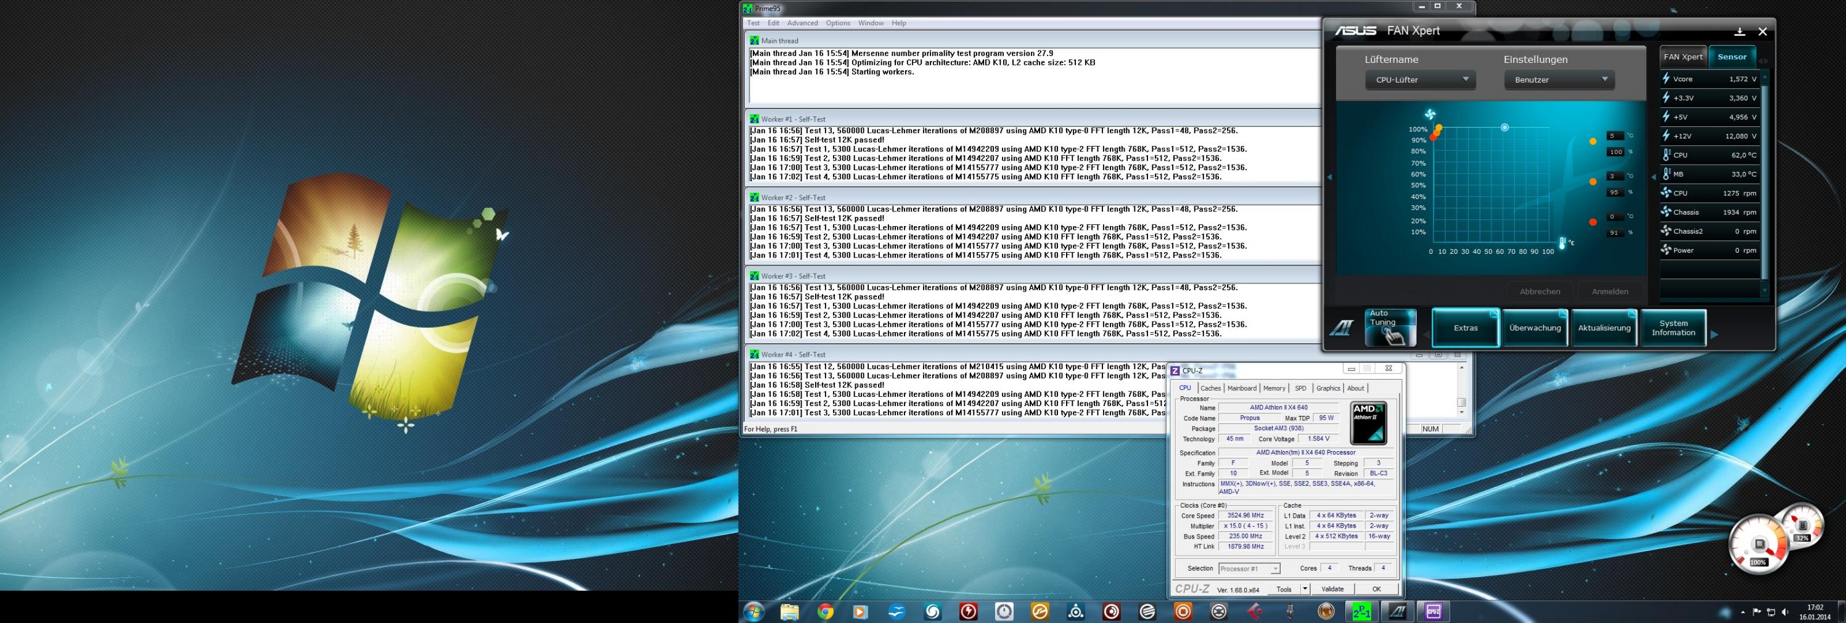Select the Sensor tab in side panel
Screen dimensions: 1846x623
[1732, 57]
